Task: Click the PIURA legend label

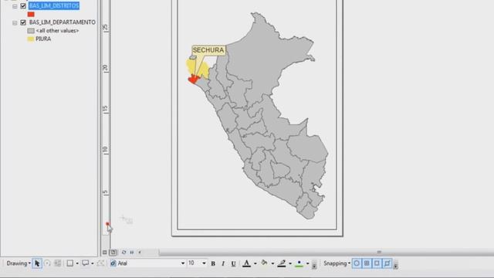Action: 43,39
